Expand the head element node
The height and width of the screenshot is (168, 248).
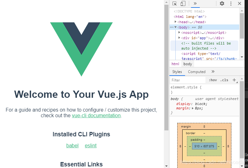pos(175,22)
